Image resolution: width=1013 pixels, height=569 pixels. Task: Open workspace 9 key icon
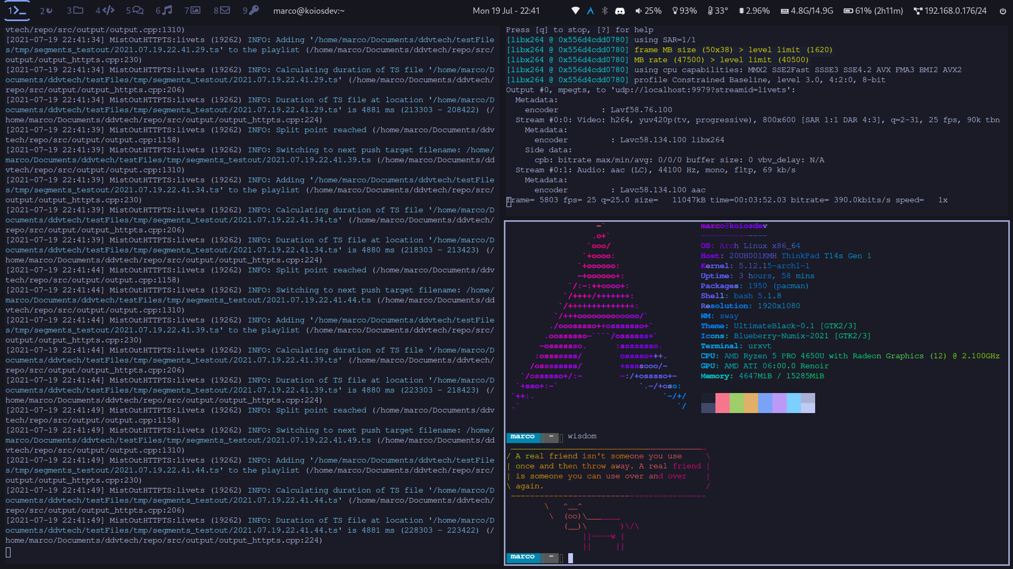coord(251,10)
